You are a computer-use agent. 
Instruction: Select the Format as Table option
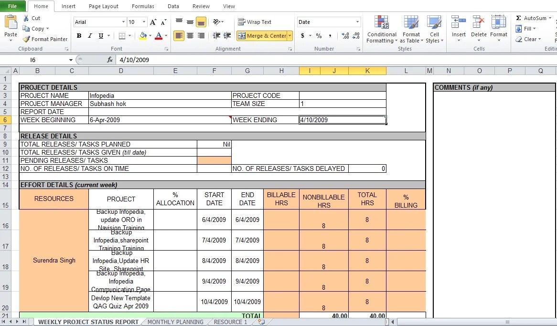[411, 29]
